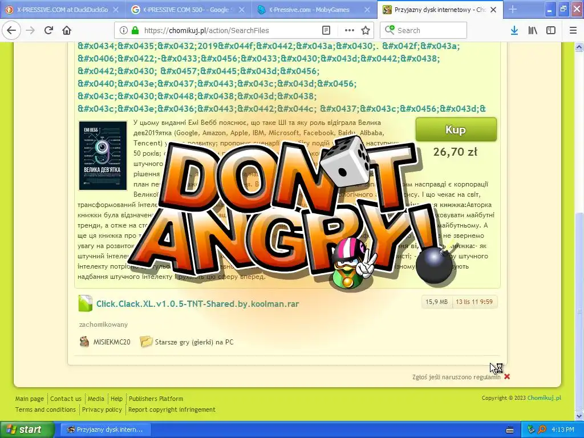Click the browser Search box

(424, 31)
